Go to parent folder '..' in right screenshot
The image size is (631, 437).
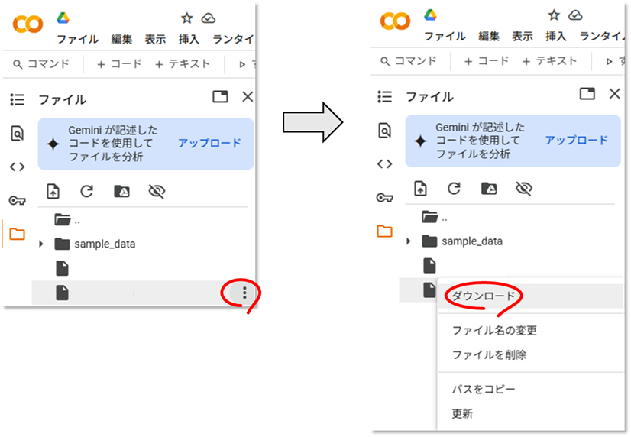tap(435, 217)
